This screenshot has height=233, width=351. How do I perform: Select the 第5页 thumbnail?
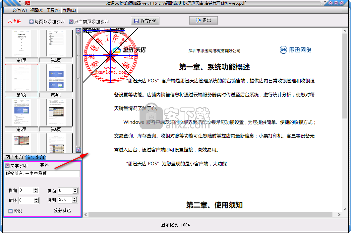click(22, 115)
